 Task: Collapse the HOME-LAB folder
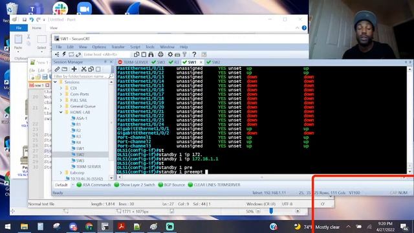[x=61, y=112]
